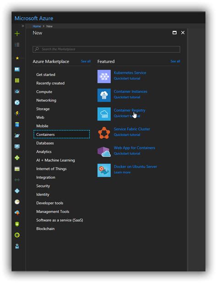Click the Home breadcrumb link

37,26
